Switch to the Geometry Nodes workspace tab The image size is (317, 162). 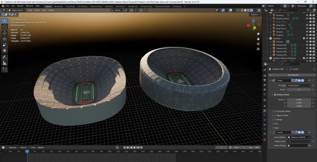point(162,6)
